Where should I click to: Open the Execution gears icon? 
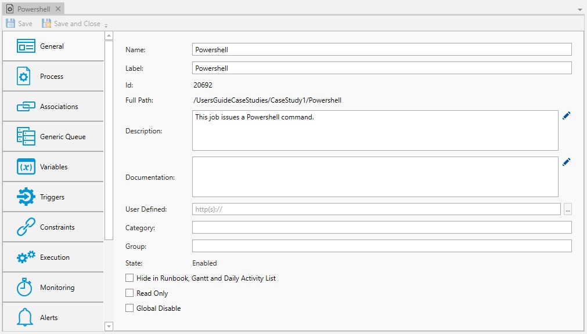26,257
